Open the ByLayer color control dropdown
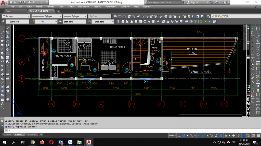 click(x=16, y=16)
